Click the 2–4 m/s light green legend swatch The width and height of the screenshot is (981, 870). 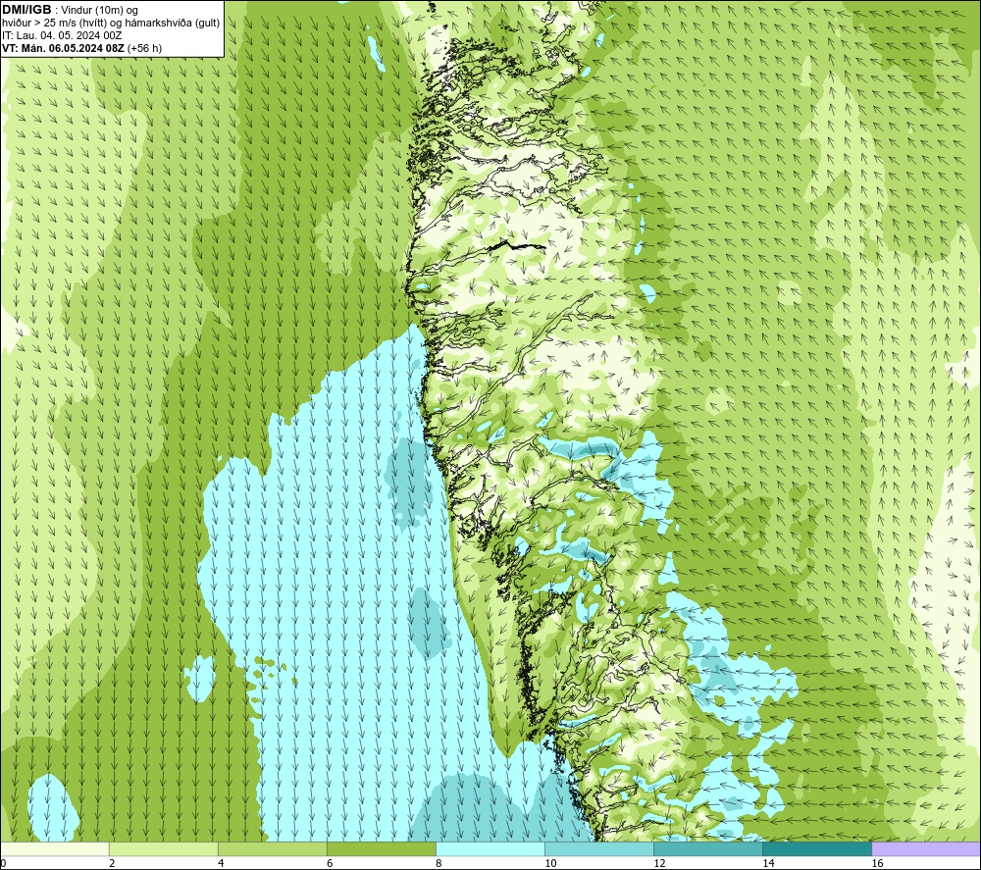click(163, 848)
